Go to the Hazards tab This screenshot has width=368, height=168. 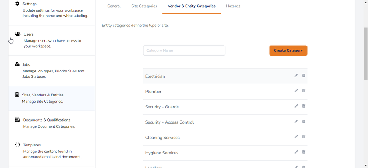pyautogui.click(x=233, y=6)
